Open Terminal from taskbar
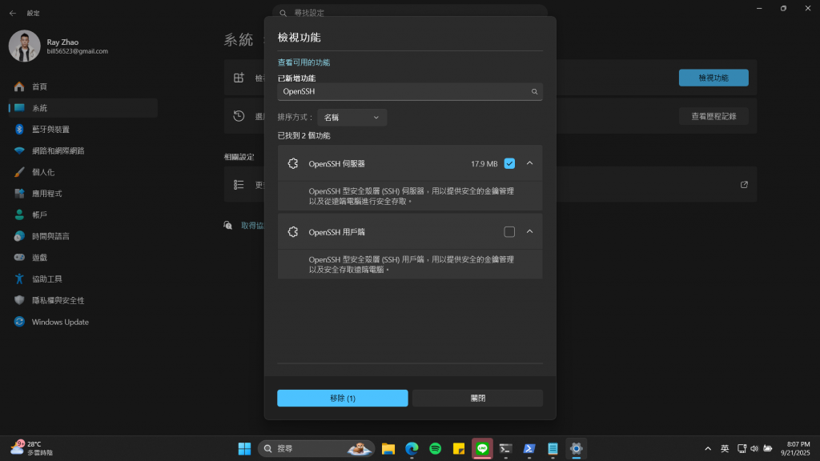Screen dimensions: 820x461 coord(506,448)
